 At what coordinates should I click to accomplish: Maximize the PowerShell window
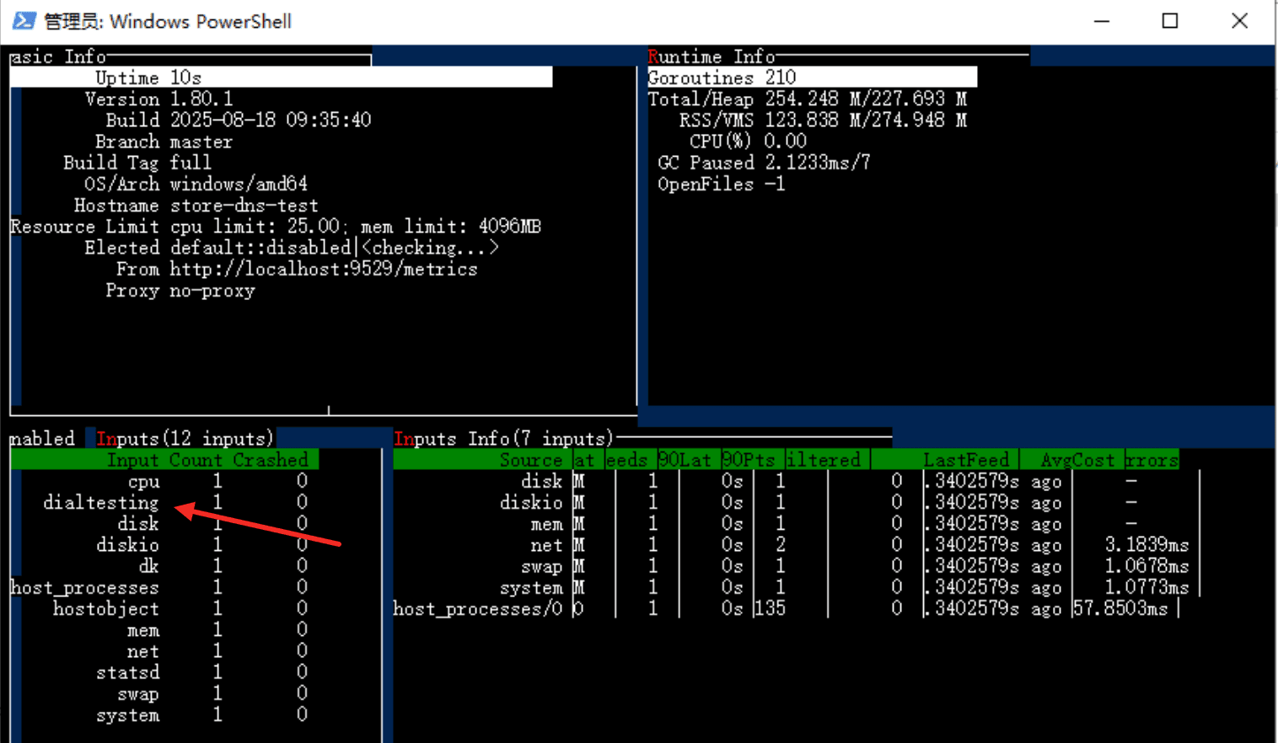tap(1170, 21)
